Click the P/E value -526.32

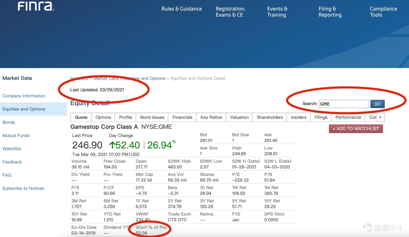[x=240, y=180]
